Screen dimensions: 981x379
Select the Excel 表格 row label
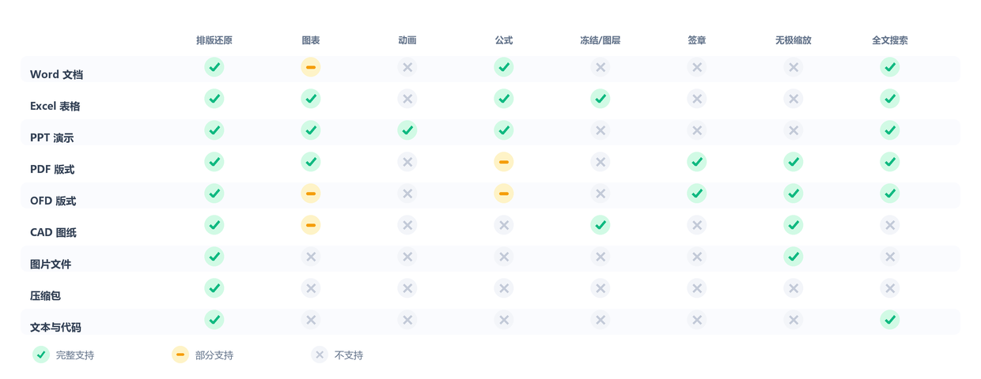55,106
